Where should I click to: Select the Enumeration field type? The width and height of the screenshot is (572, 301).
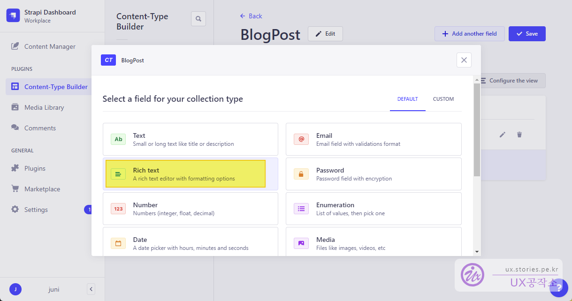pos(374,209)
